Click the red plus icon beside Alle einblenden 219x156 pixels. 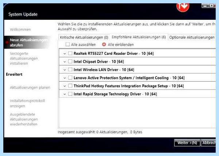[104, 45]
